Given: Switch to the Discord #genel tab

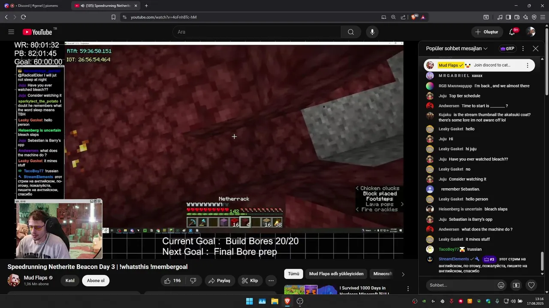Looking at the screenshot, I should (x=36, y=6).
